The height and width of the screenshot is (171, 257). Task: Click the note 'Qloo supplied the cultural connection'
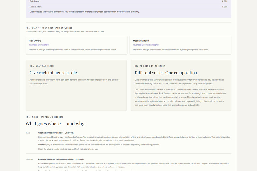tap(84, 12)
